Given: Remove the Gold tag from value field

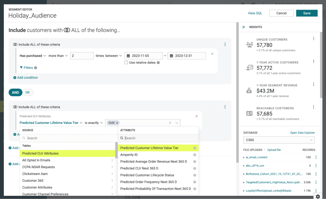Looking at the screenshot, I should pyautogui.click(x=117, y=123).
